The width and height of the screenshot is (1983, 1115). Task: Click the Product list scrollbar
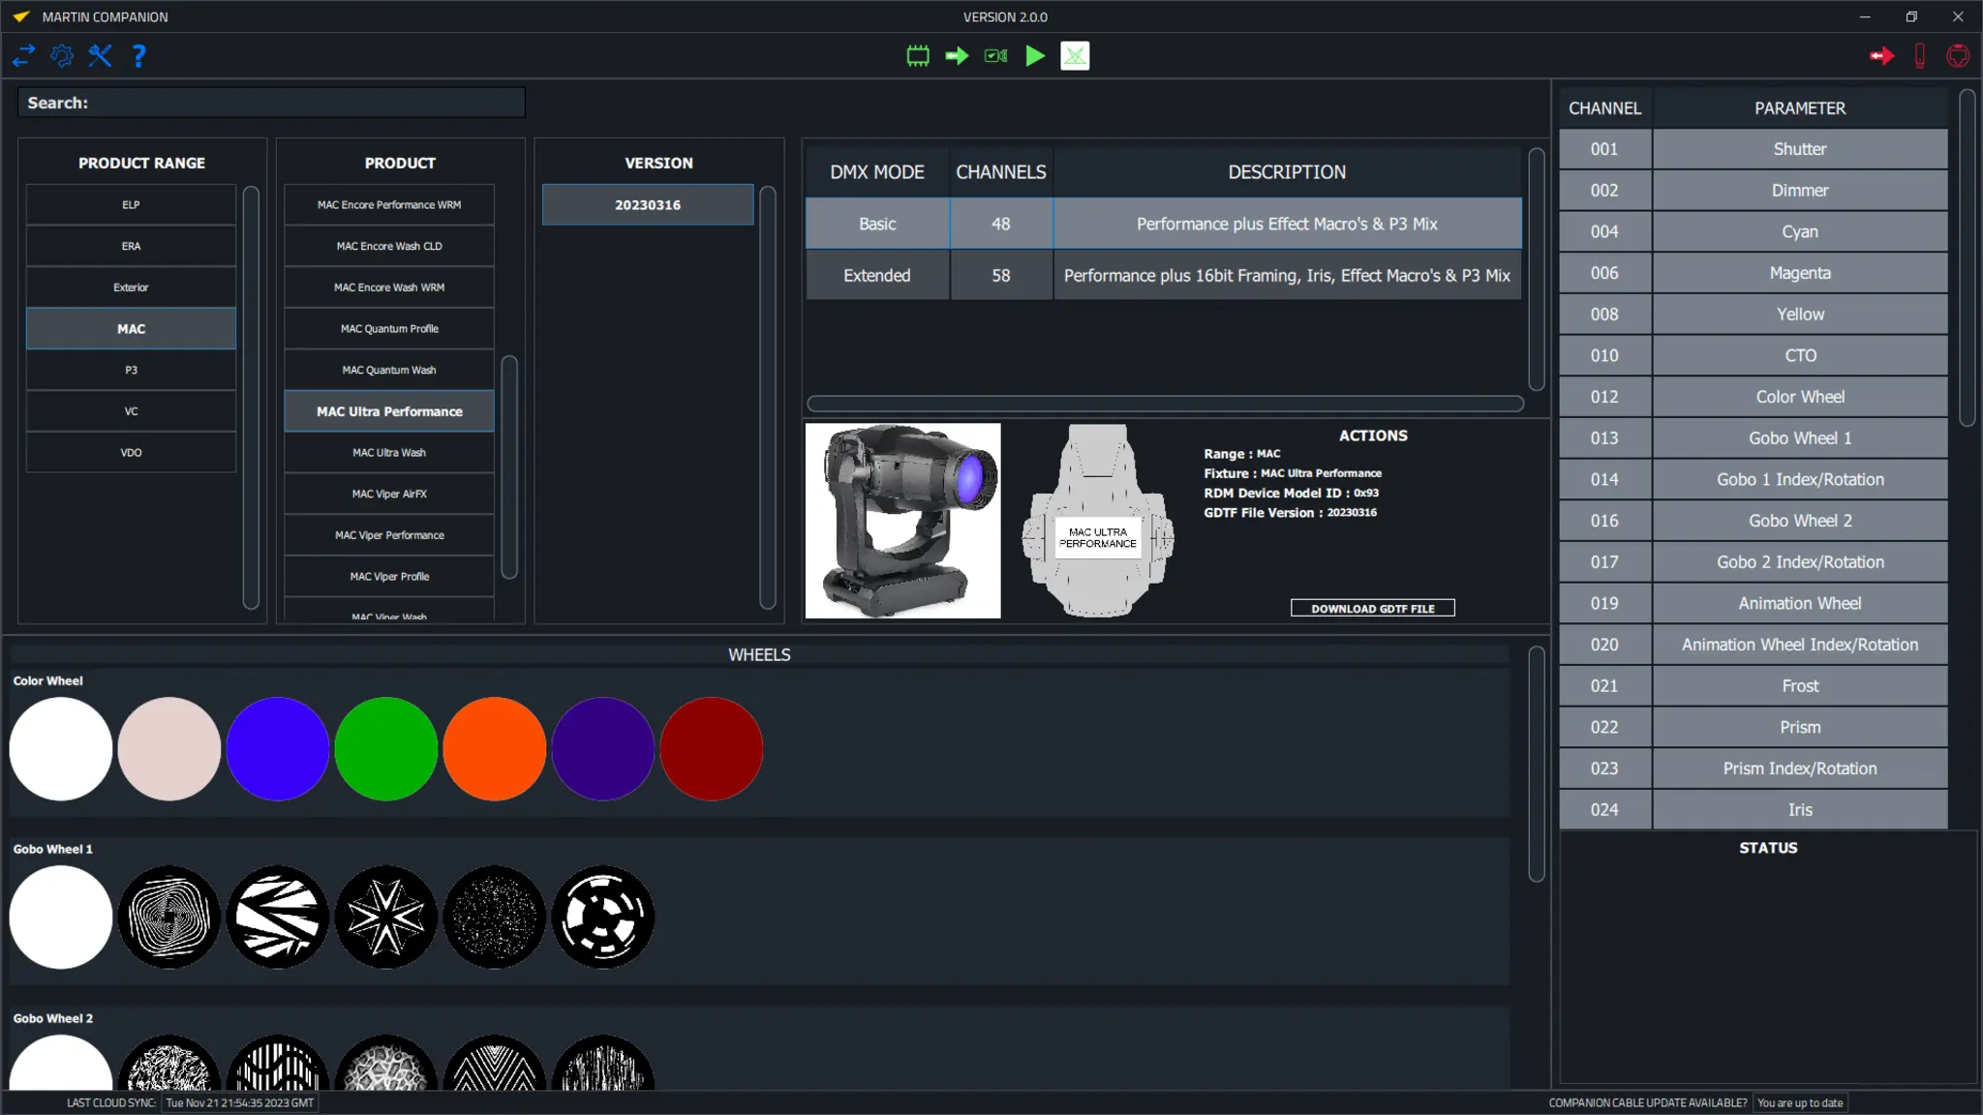(x=509, y=467)
